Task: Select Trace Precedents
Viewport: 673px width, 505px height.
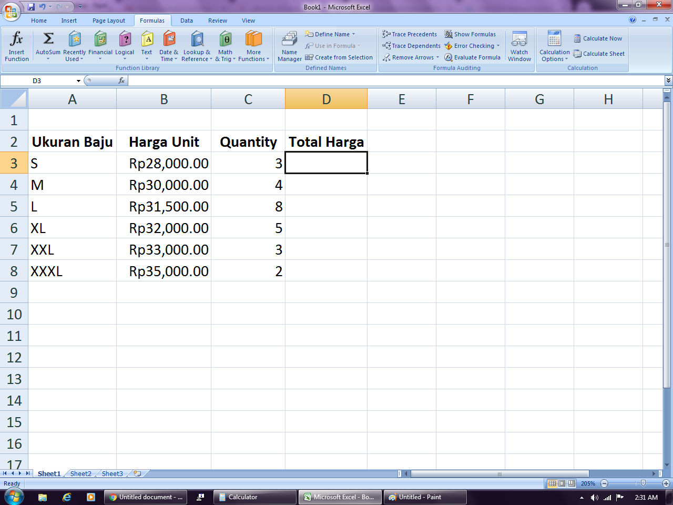Action: pos(410,34)
